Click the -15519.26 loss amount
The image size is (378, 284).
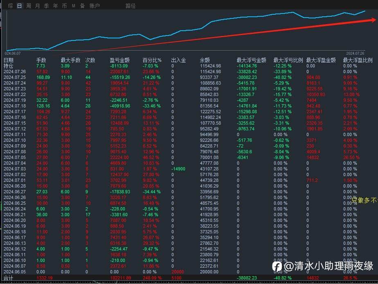click(x=120, y=77)
